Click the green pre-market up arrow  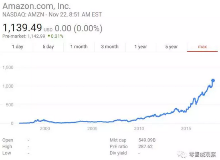(49, 36)
